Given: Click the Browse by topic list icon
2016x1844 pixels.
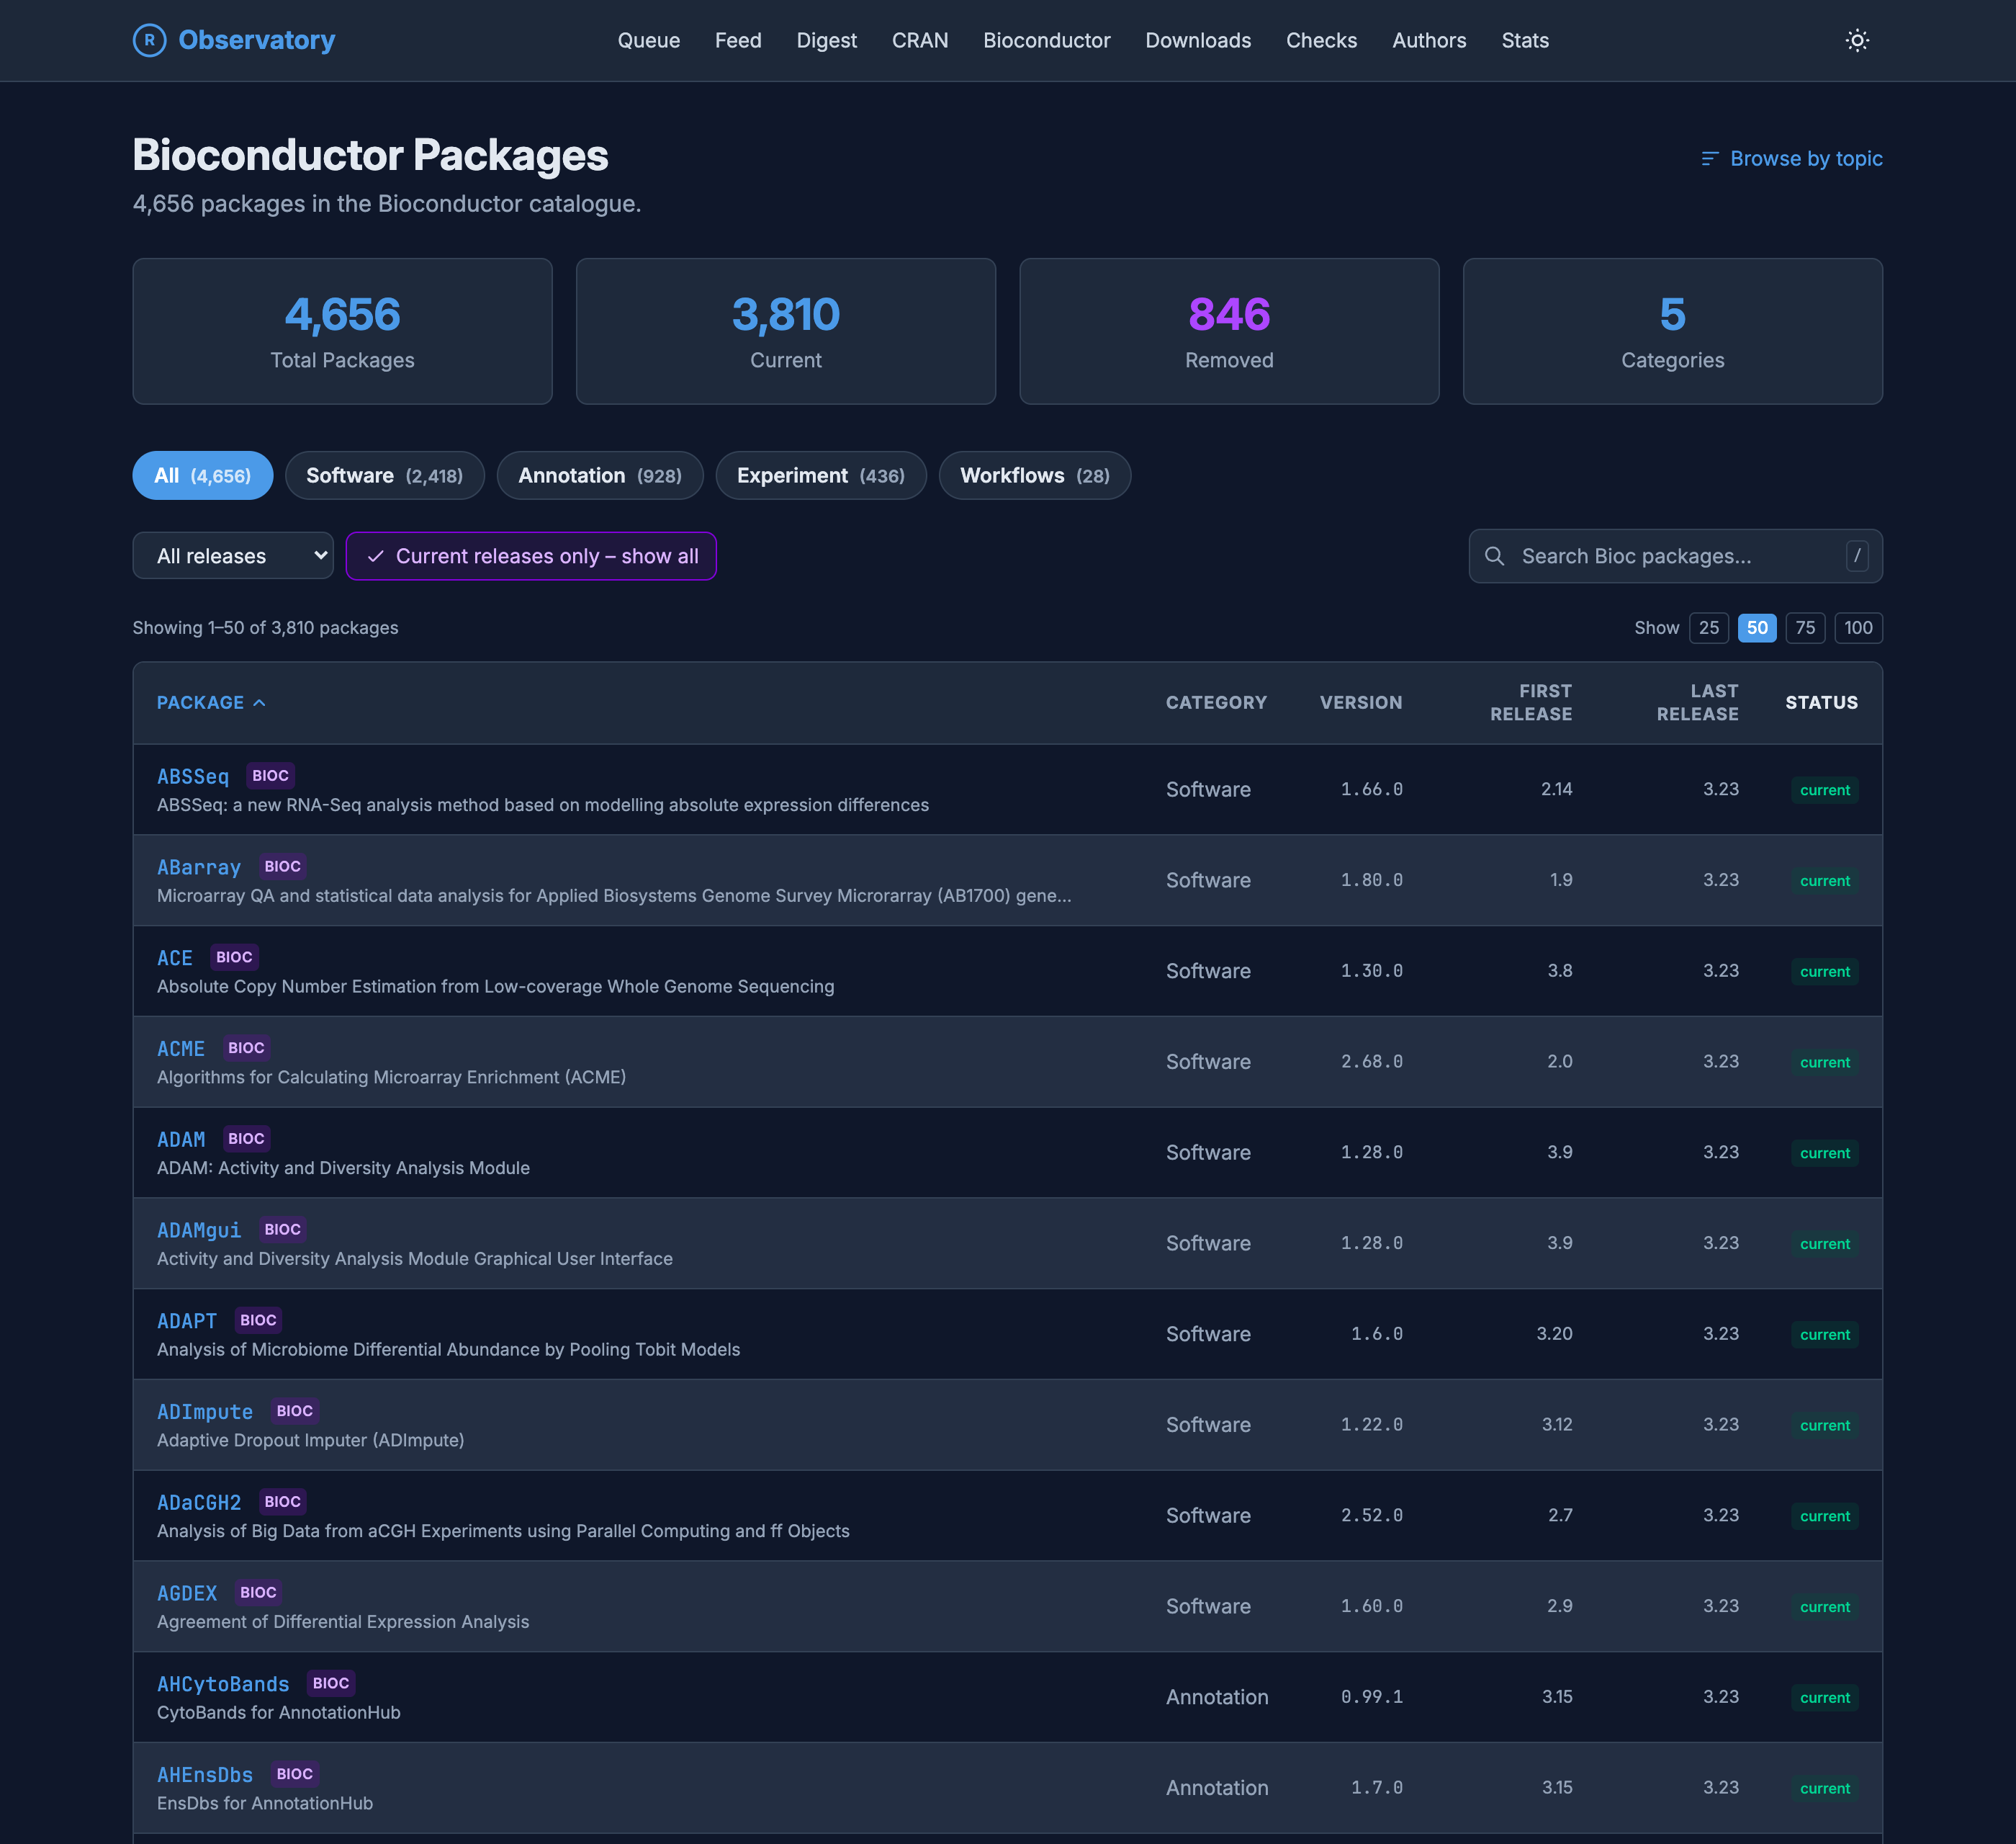Looking at the screenshot, I should 1710,159.
